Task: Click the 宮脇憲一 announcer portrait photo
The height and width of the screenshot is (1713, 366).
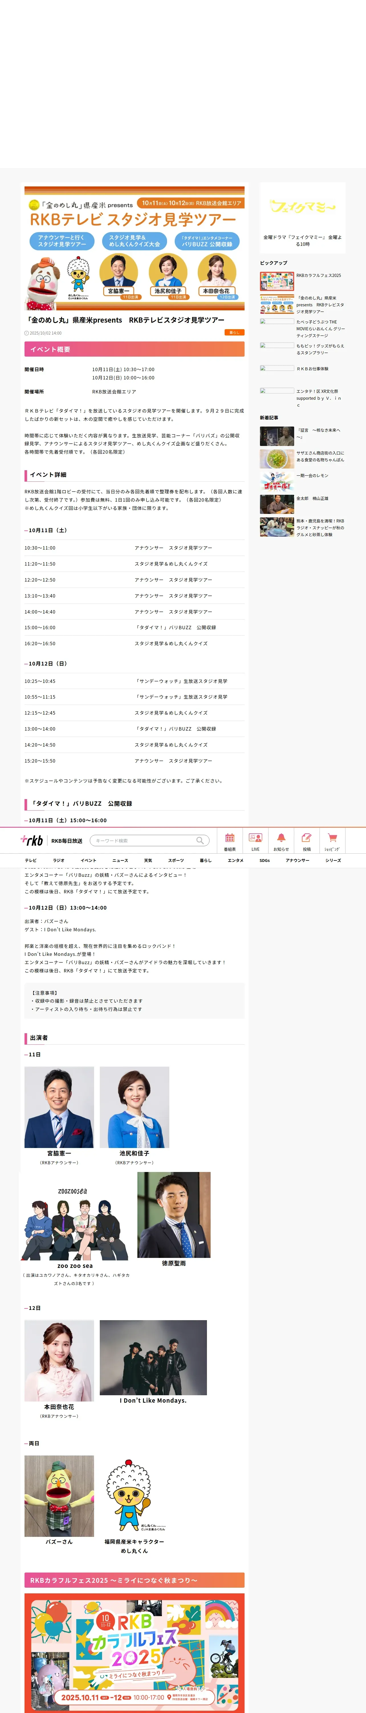Action: tap(59, 1107)
